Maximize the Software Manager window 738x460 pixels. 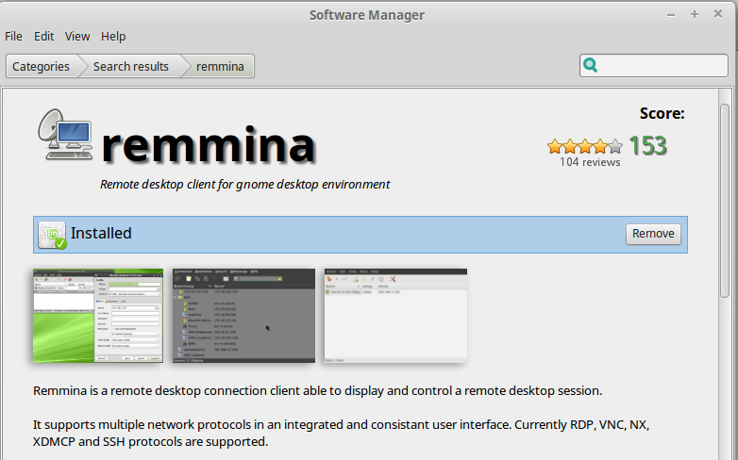695,14
